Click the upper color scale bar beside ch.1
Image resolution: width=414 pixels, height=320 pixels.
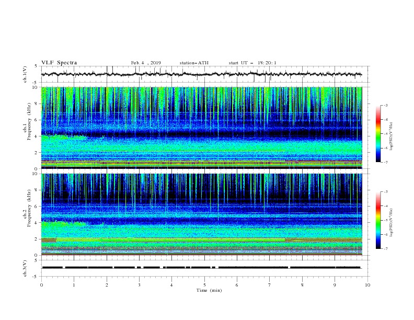[x=378, y=134]
